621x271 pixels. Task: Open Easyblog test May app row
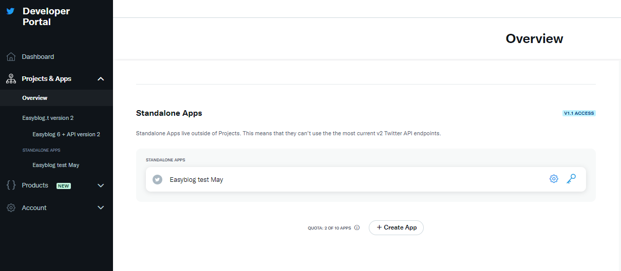pos(366,179)
